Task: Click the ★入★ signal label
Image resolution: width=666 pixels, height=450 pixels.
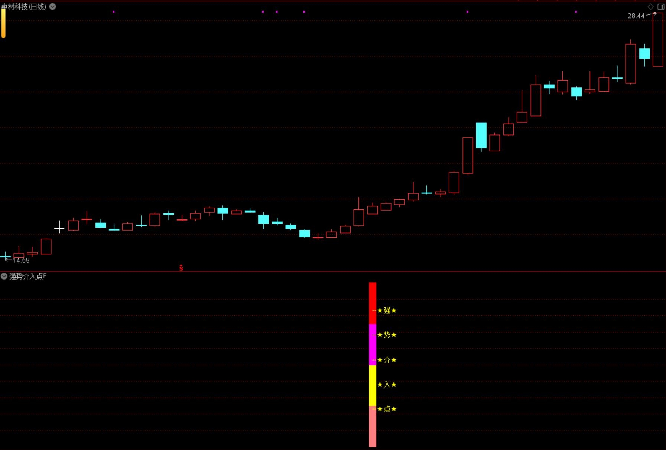Action: pyautogui.click(x=387, y=384)
